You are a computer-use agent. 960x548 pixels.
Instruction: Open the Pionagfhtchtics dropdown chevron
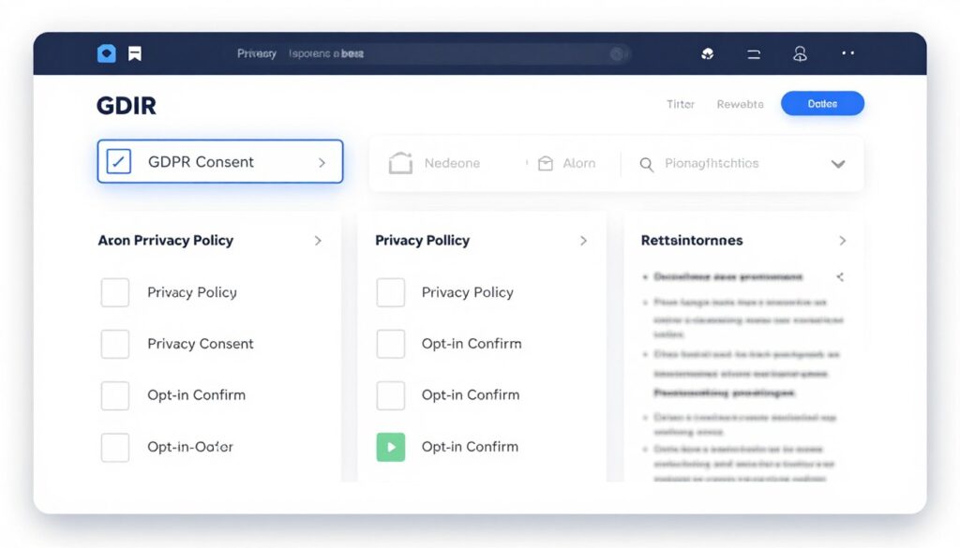(x=838, y=164)
